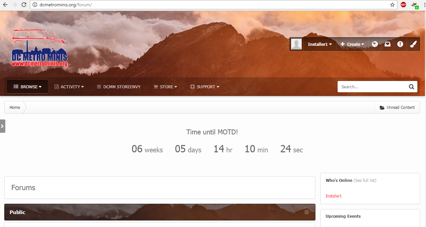Click the exclamation reports icon
The height and width of the screenshot is (227, 426).
point(400,44)
